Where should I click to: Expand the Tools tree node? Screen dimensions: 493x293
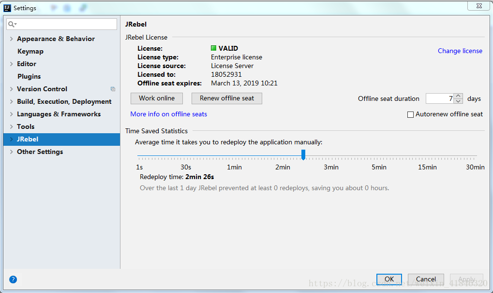(x=11, y=127)
